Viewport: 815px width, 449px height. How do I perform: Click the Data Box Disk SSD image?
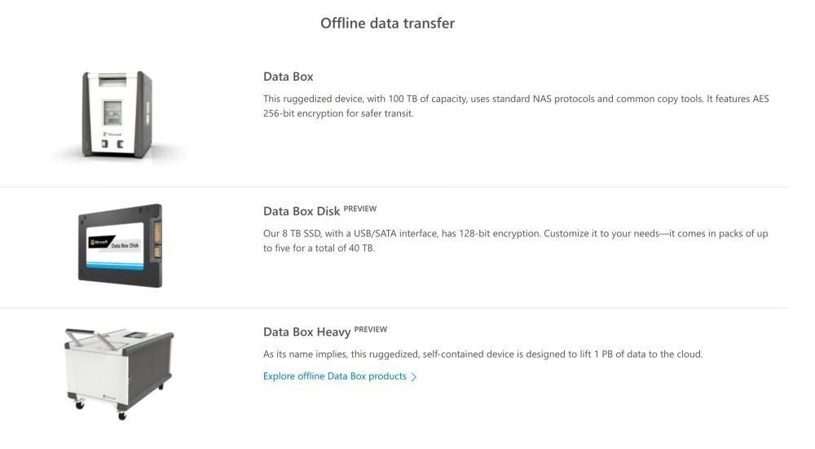[x=120, y=245]
